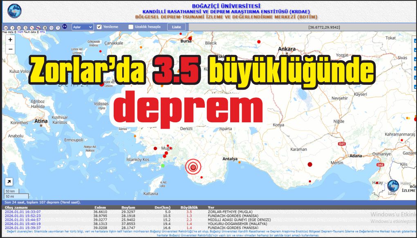Show the 30-day earthquakes filter icon
The height and width of the screenshot is (238, 417).
[19, 27]
